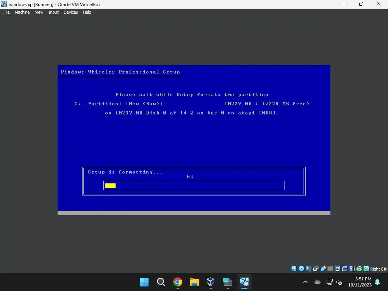Click the optical disk indicator icon
The width and height of the screenshot is (388, 291).
coord(301,269)
